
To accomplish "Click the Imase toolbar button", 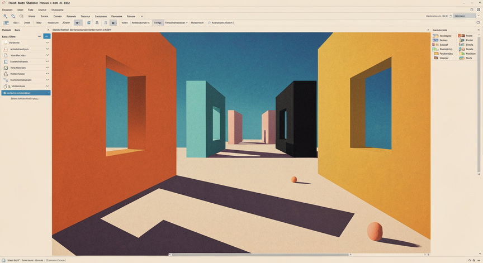I will (x=32, y=16).
